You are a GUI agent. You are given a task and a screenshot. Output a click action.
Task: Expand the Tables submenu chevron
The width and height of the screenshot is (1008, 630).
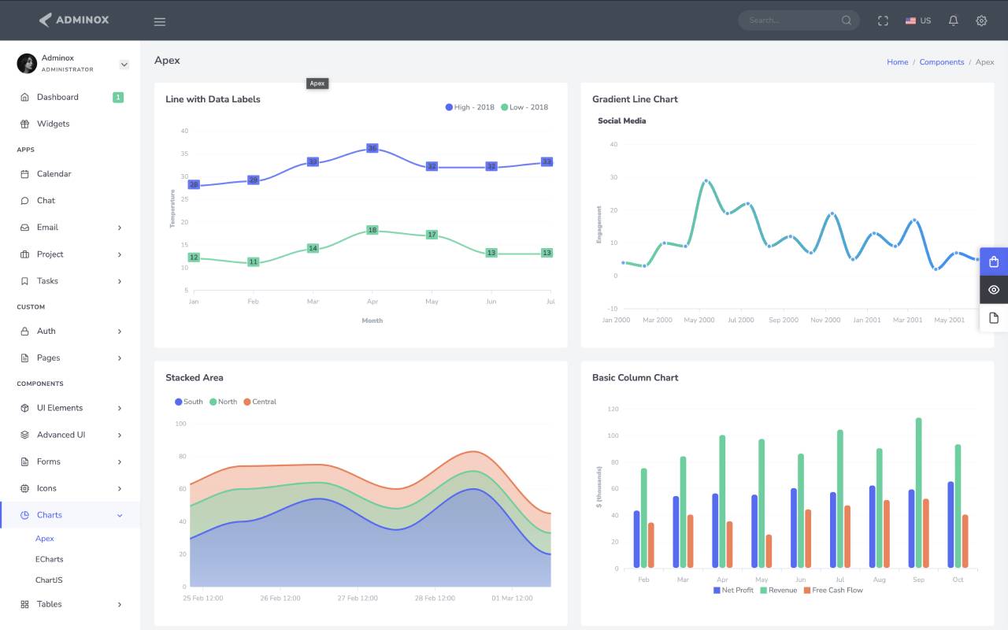click(120, 605)
